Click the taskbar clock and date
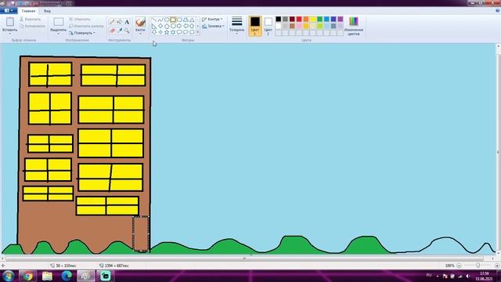The image size is (501, 282). (x=484, y=276)
